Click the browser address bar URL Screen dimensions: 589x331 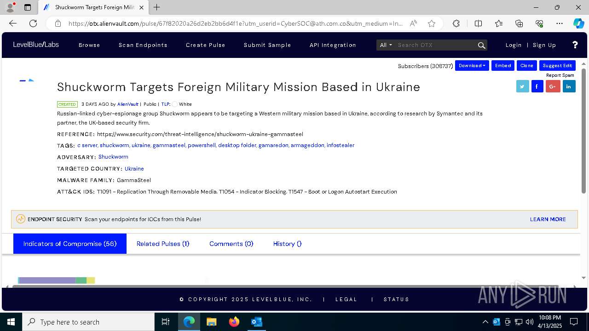click(236, 23)
